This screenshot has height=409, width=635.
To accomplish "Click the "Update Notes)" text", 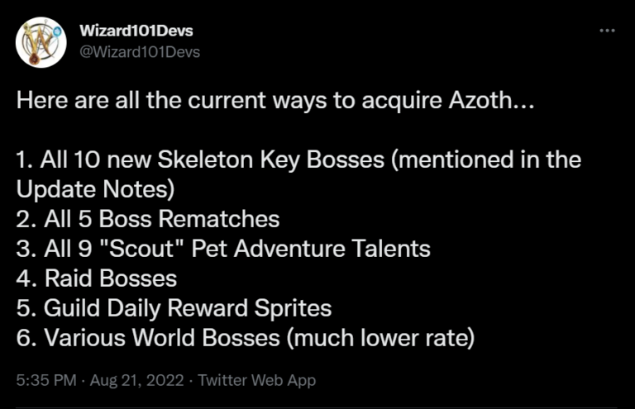I will [95, 189].
